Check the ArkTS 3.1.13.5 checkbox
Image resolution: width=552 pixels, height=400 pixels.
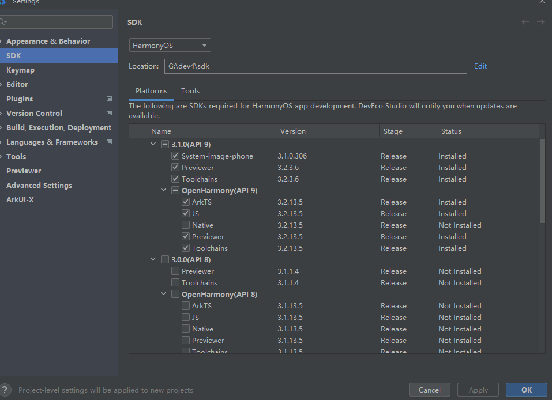pos(186,305)
